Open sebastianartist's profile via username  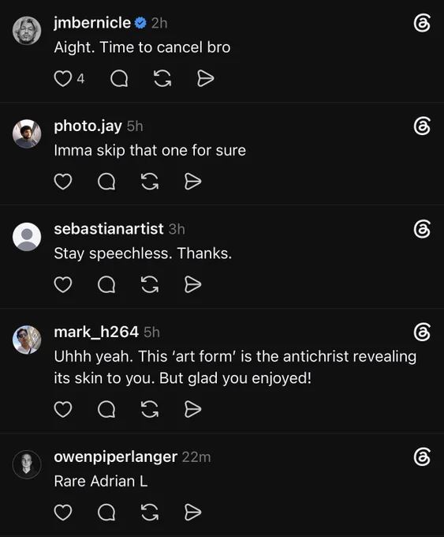pos(109,229)
